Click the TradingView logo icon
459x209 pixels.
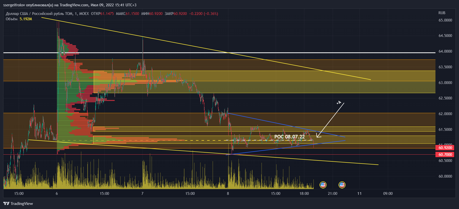6,203
